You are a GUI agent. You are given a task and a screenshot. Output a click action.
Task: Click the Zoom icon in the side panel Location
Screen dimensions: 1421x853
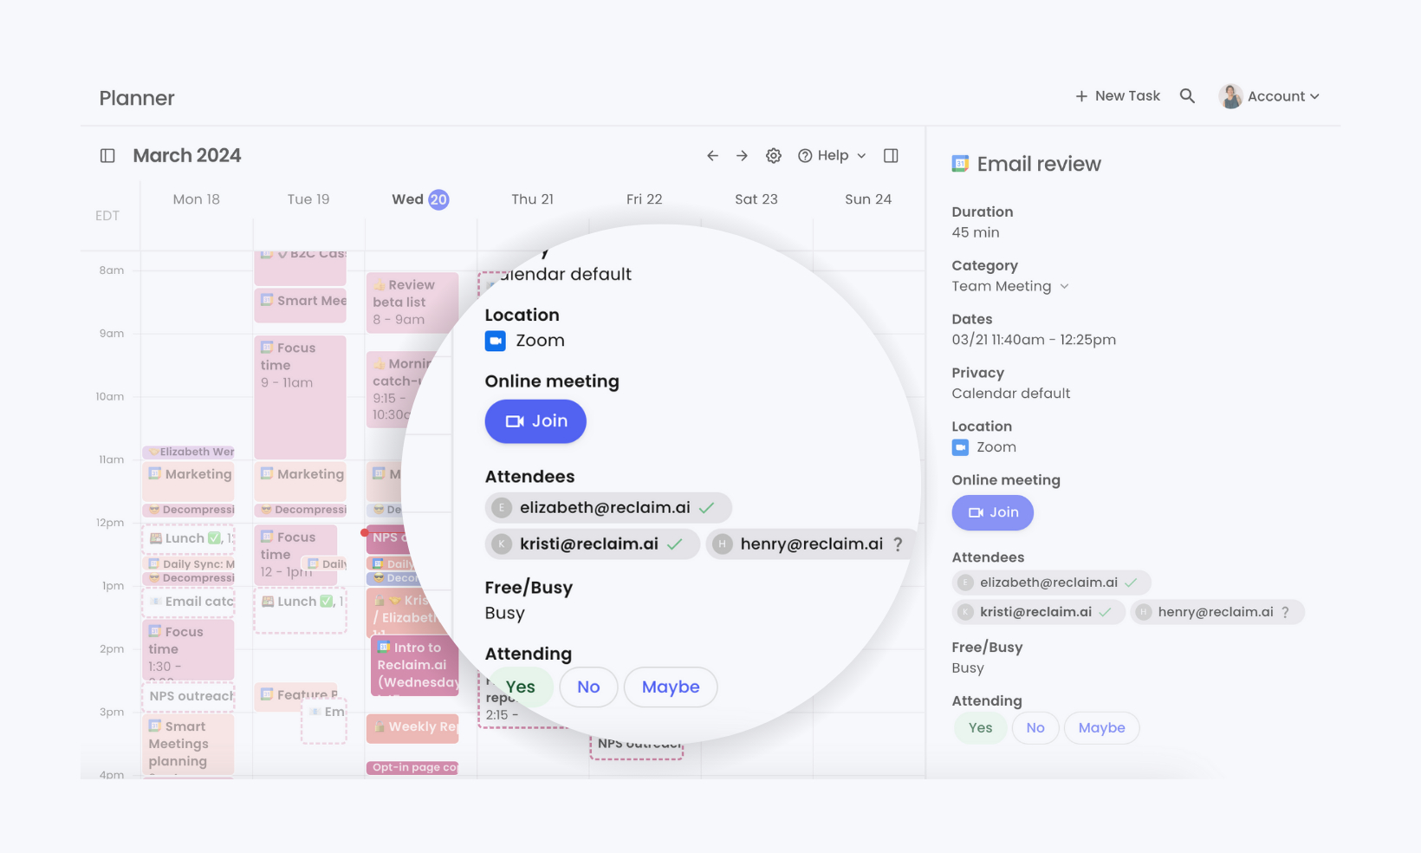pos(960,447)
